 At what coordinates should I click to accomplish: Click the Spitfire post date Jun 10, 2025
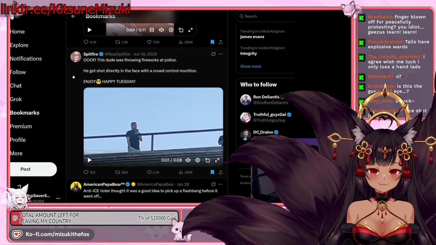[145, 54]
